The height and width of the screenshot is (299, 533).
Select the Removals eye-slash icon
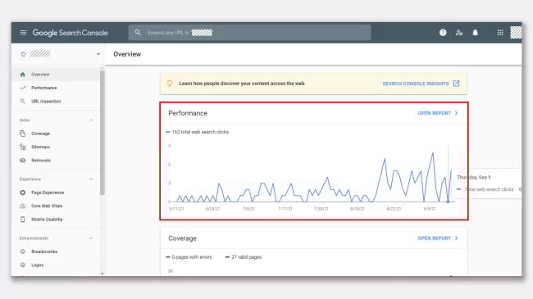coord(23,161)
